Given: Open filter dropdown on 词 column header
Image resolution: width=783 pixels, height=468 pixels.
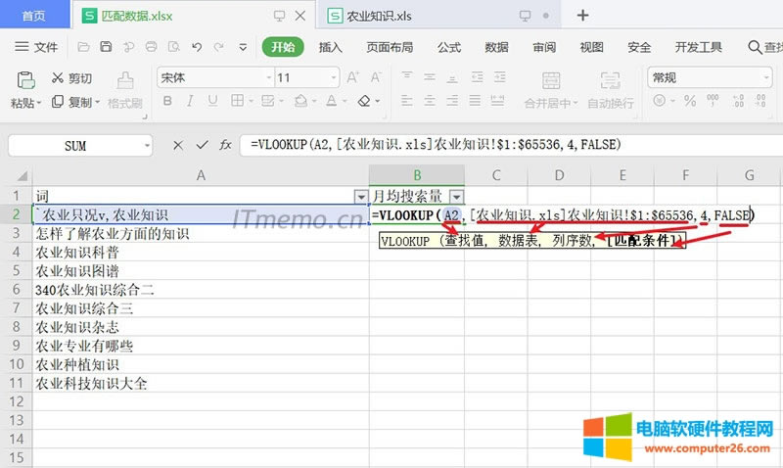Looking at the screenshot, I should [x=359, y=197].
